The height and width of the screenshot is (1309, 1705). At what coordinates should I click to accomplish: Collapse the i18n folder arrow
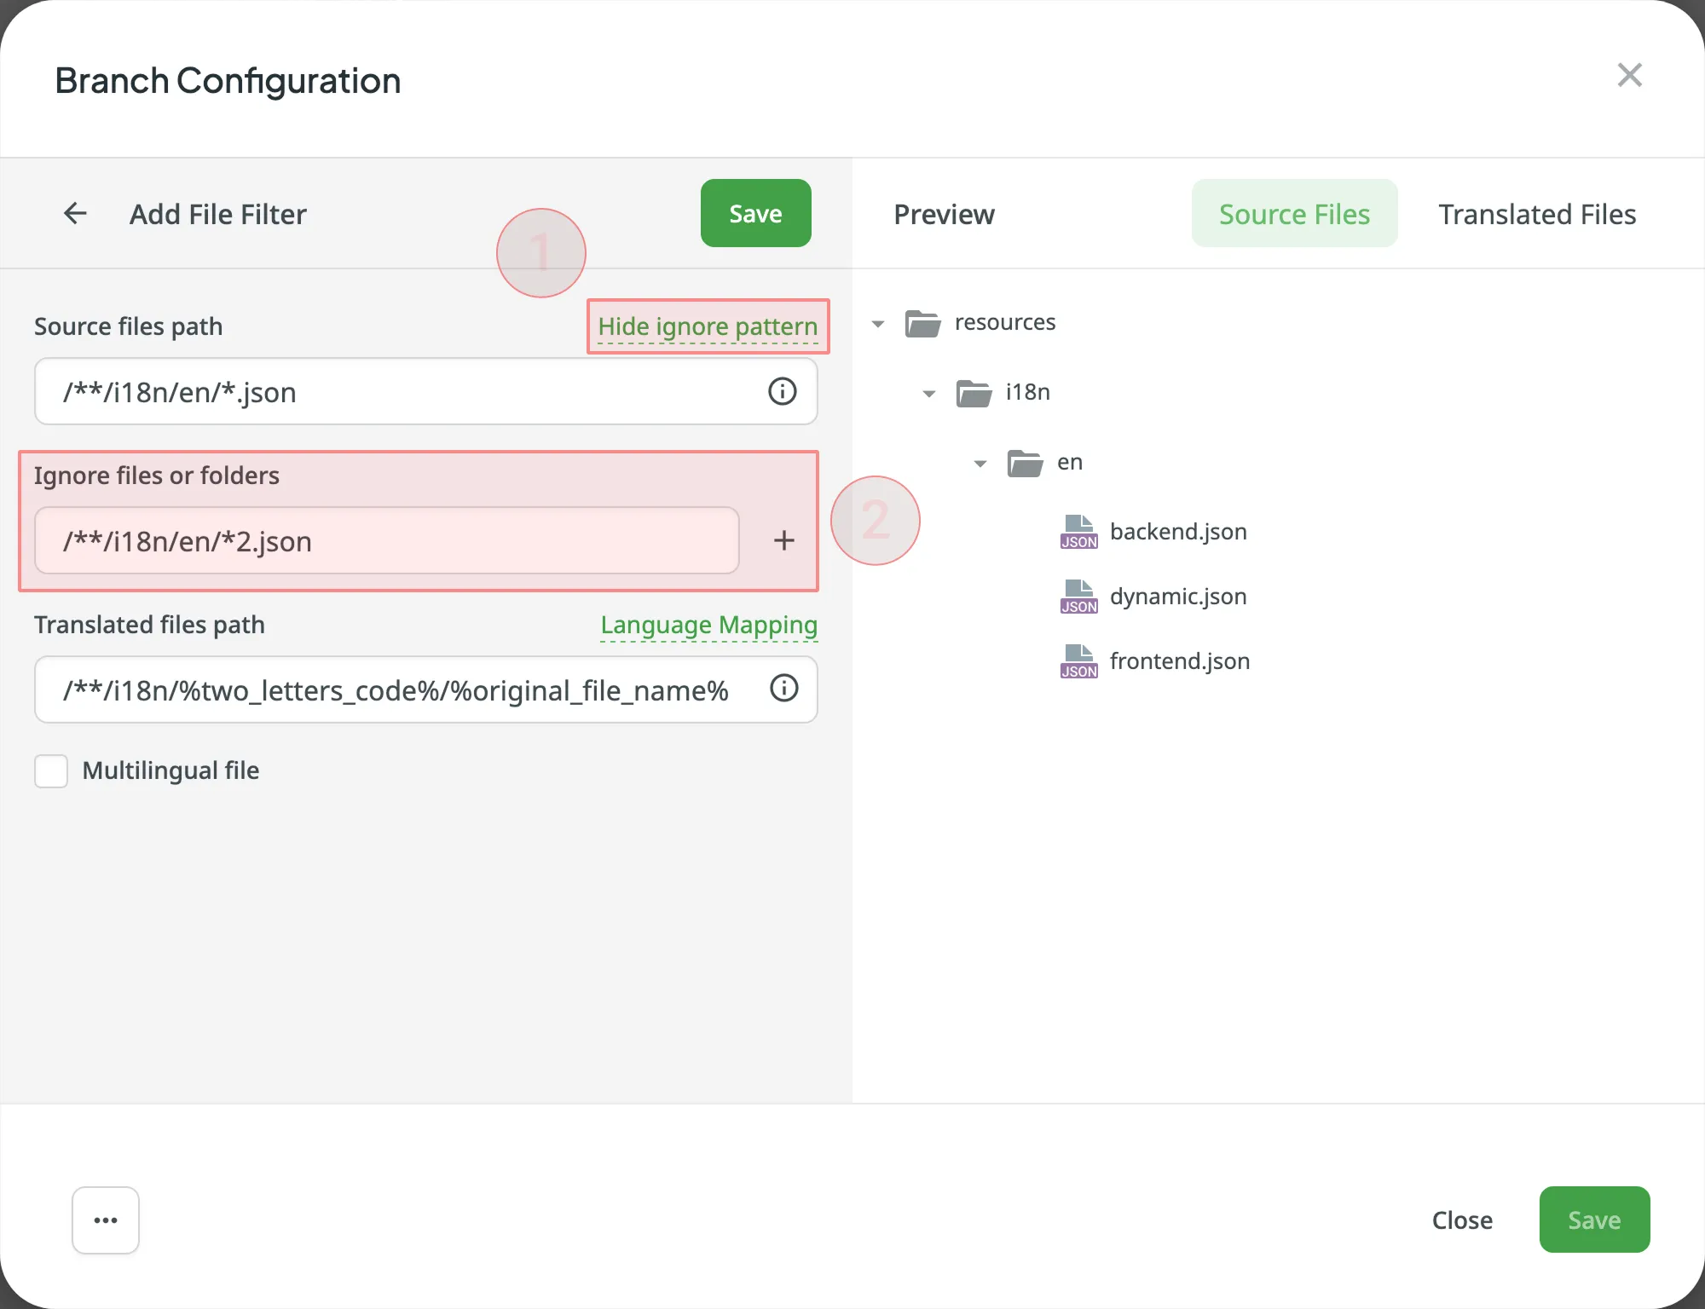[929, 394]
